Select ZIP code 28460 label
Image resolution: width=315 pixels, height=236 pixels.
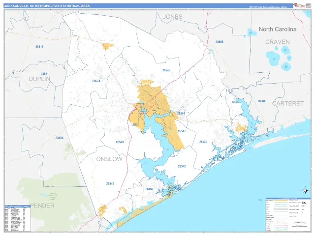[x=149, y=189]
